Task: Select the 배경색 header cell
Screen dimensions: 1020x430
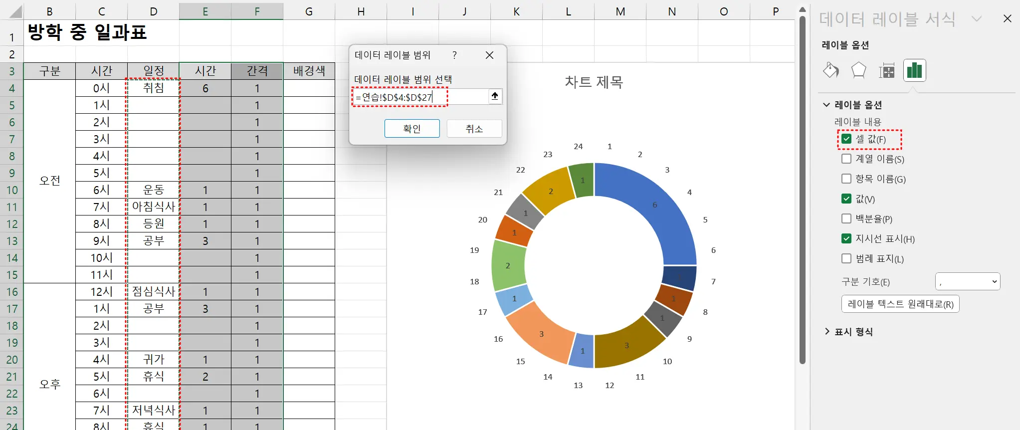Action: [309, 71]
